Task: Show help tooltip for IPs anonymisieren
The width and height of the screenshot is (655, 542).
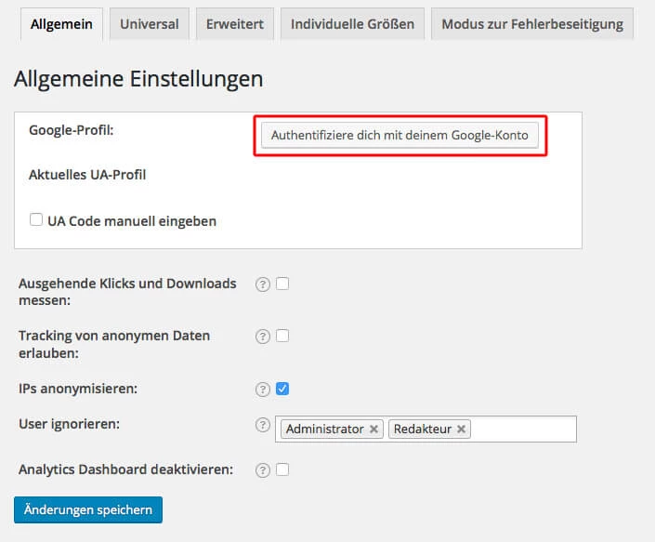Action: (263, 389)
